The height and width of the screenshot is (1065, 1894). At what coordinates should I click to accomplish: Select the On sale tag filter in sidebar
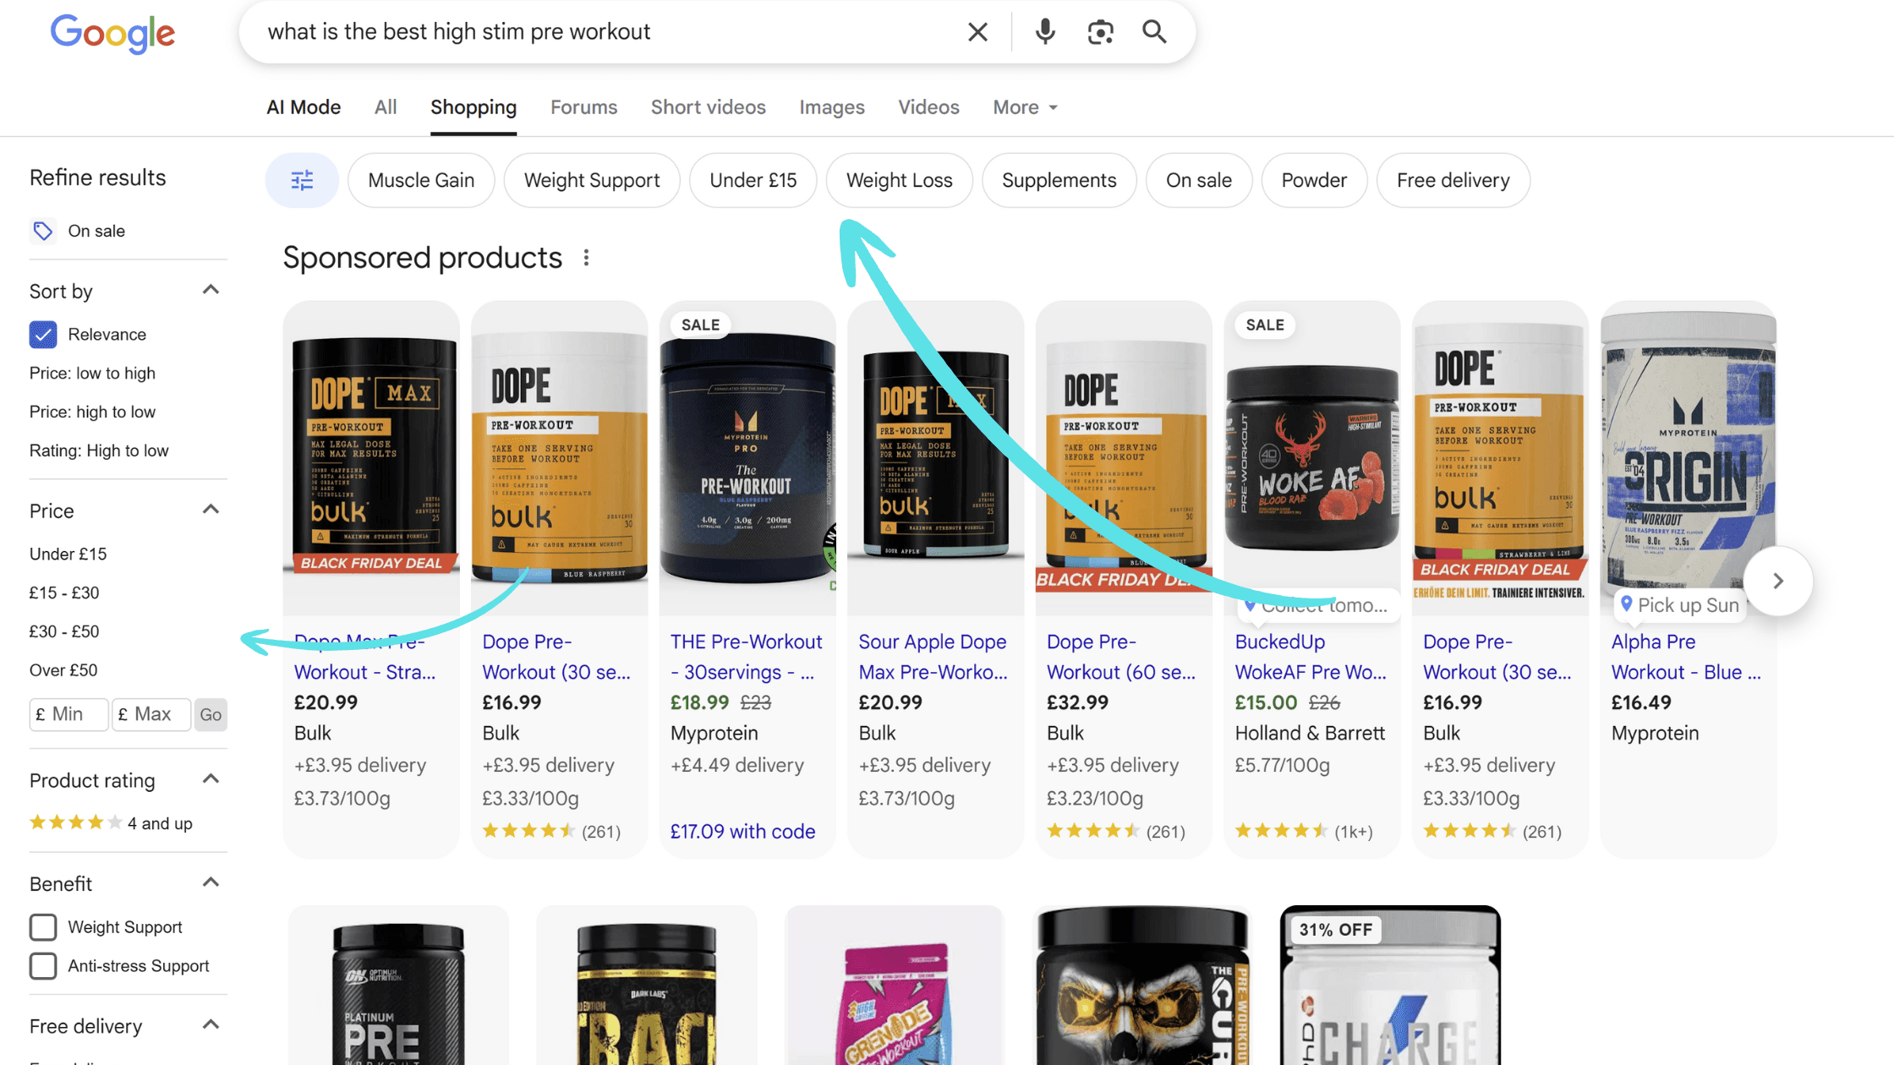pos(96,231)
